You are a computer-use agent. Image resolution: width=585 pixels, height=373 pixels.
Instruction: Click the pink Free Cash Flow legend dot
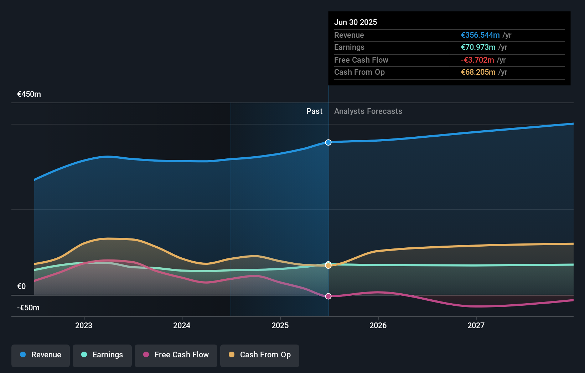[146, 355]
